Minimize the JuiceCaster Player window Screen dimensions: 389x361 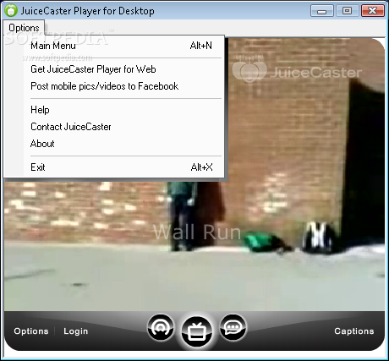coord(321,11)
